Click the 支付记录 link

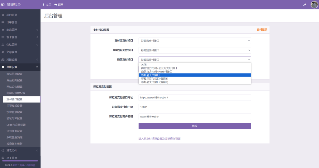click(x=262, y=29)
